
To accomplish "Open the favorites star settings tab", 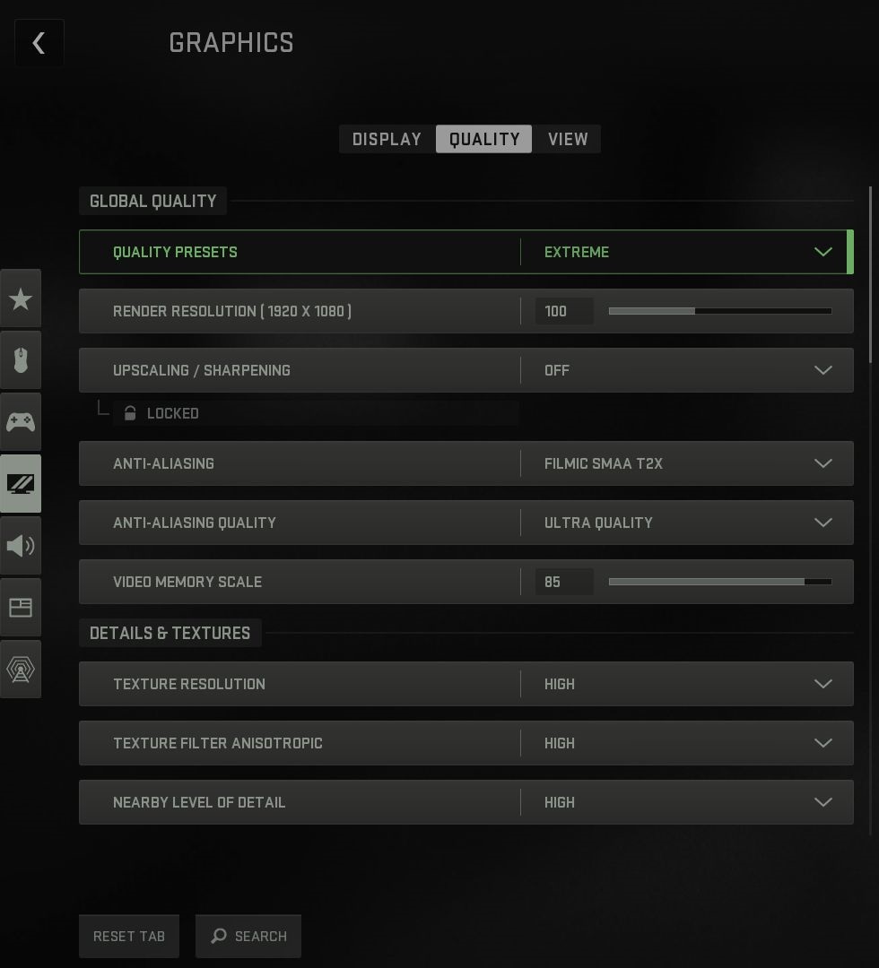I will pos(21,298).
